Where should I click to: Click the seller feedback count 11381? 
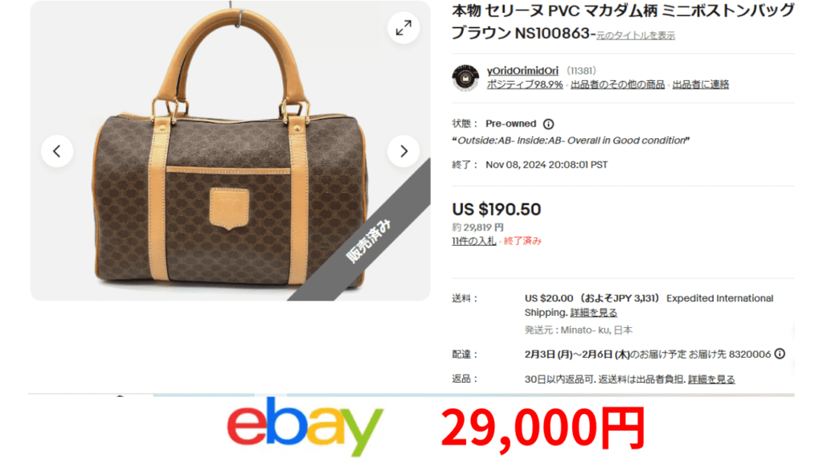[x=581, y=71]
